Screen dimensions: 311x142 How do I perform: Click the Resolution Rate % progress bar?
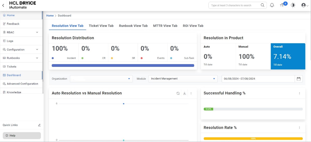point(253,138)
